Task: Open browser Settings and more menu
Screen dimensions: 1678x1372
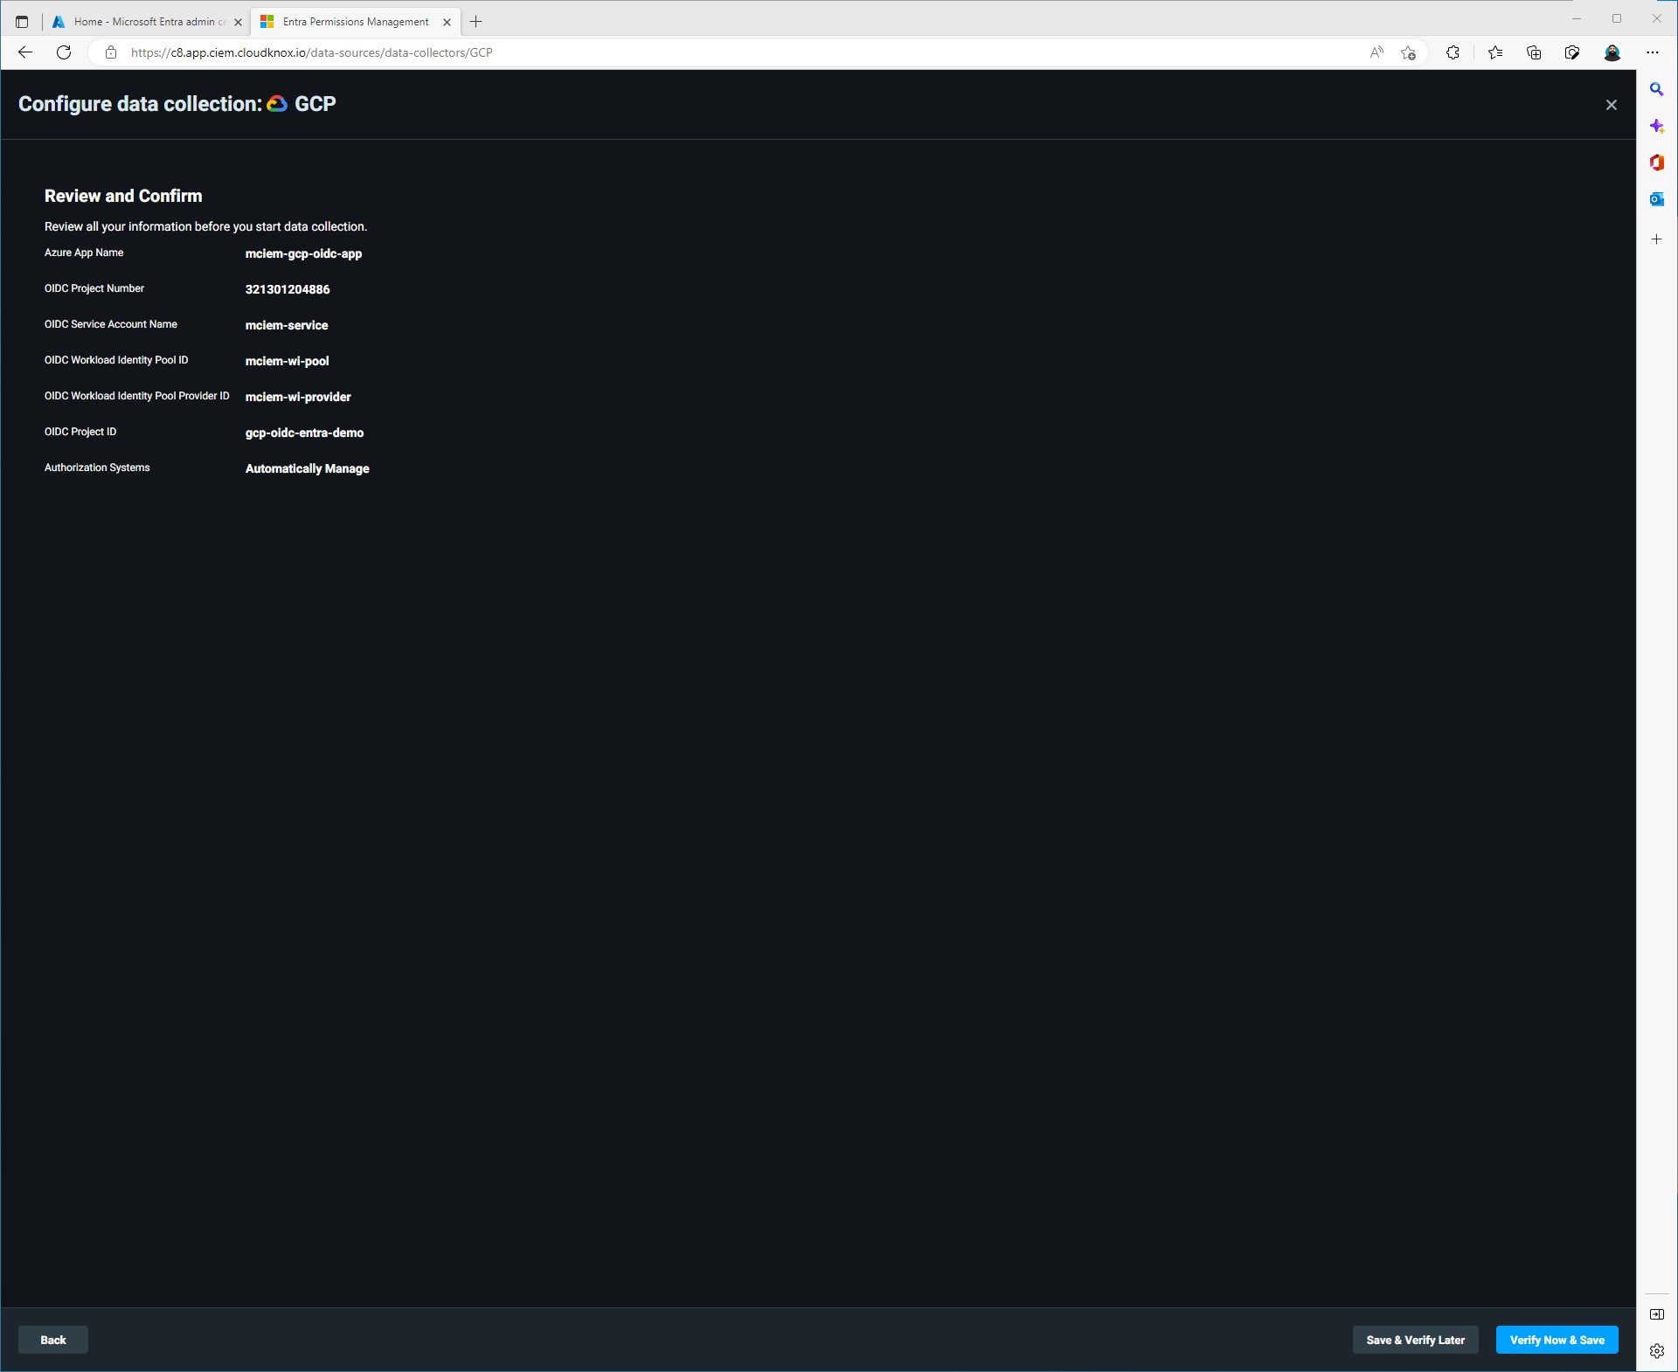Action: (1652, 52)
